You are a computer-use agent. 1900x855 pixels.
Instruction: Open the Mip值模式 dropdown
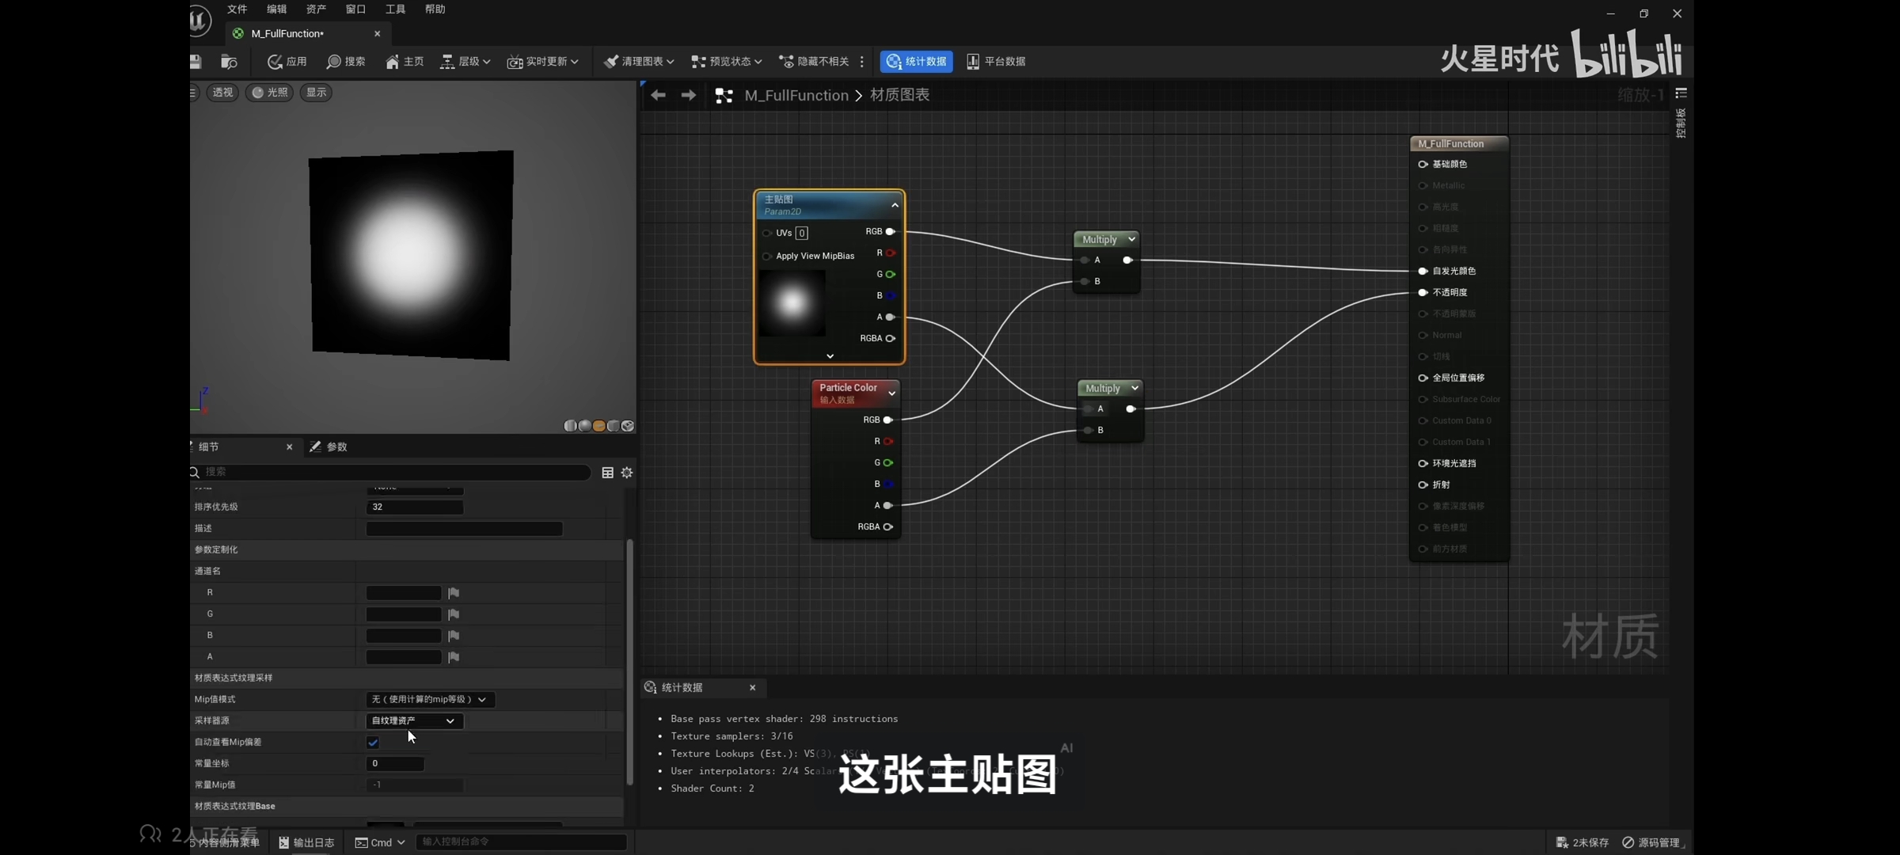coord(430,700)
